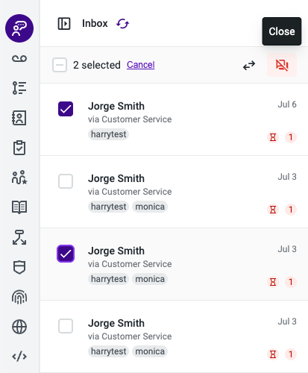
Task: Uncheck the Jul 6 Jorge Smith conversation
Action: [x=66, y=109]
